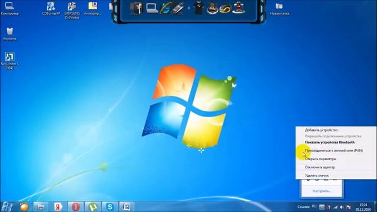Select Показать устройства Bluetooth menu entry
The image size is (377, 212).
pyautogui.click(x=330, y=143)
